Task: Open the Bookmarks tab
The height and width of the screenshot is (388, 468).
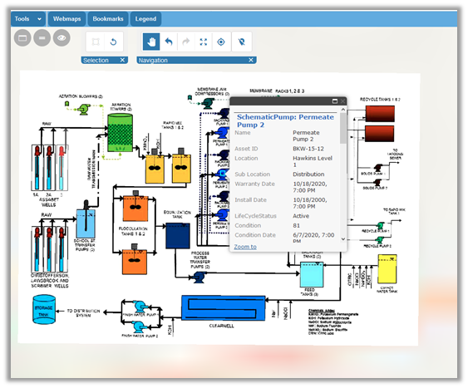Action: click(x=108, y=19)
